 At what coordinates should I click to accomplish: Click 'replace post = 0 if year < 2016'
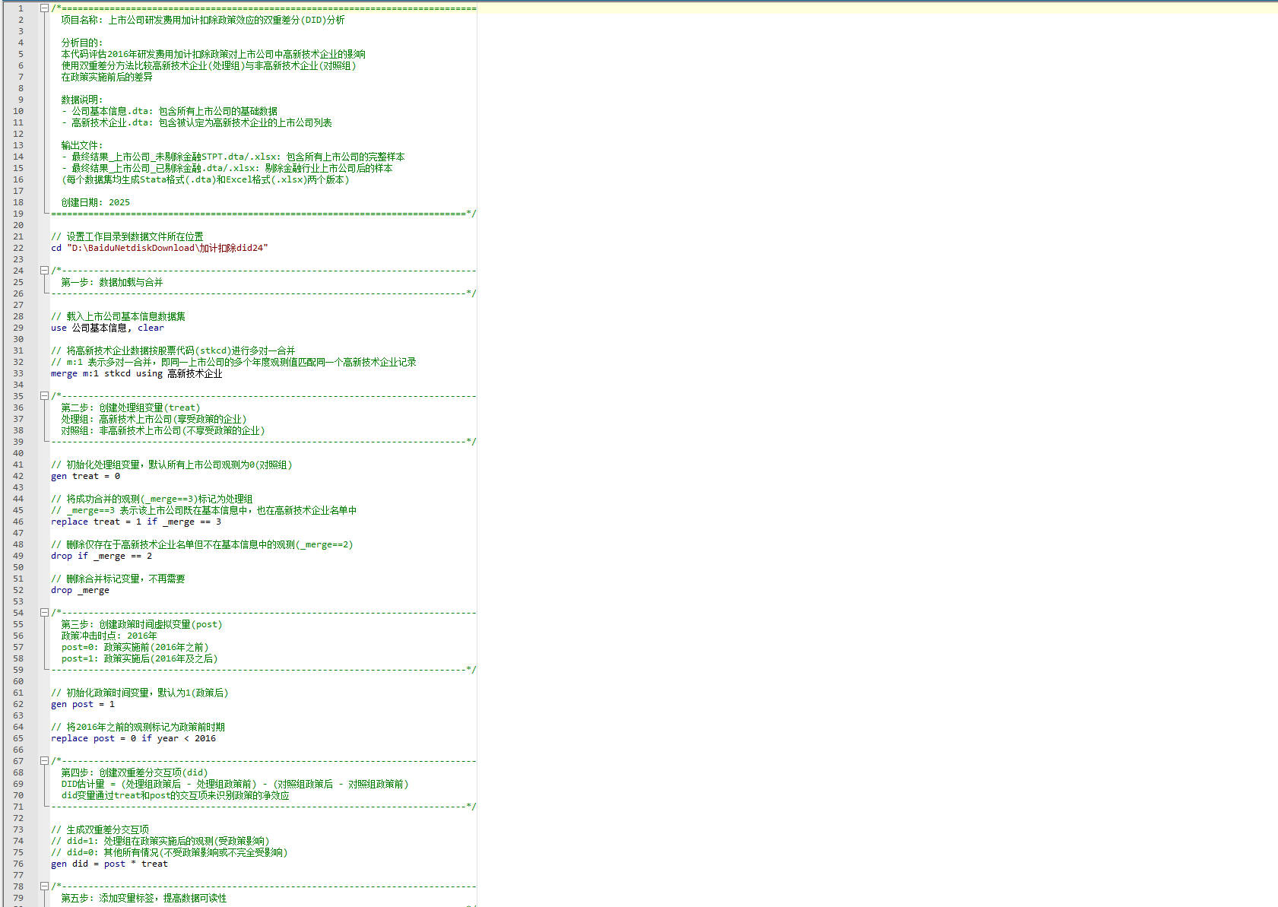[x=133, y=738]
